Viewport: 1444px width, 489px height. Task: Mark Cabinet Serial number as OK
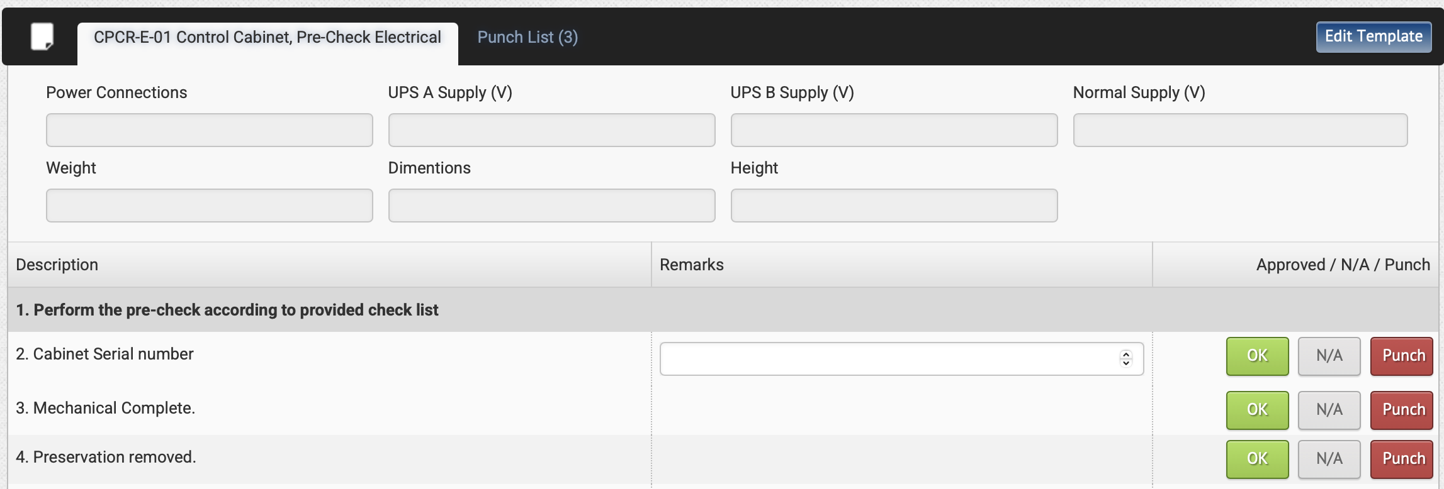pos(1257,356)
